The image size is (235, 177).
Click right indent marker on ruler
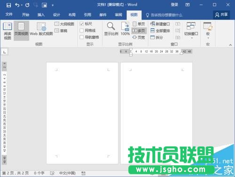(x=181, y=53)
